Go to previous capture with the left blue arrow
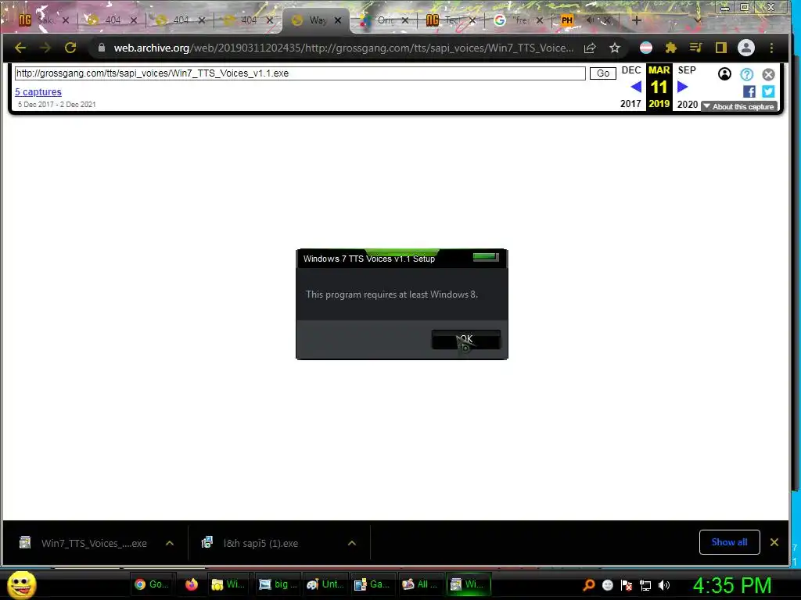Viewport: 801px width, 600px height. coord(636,87)
